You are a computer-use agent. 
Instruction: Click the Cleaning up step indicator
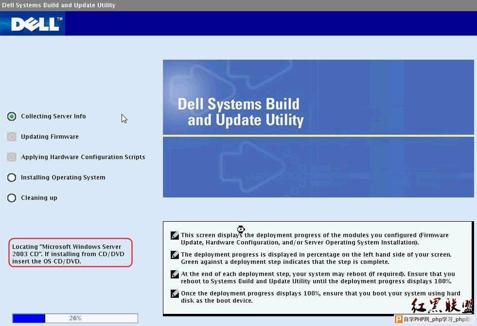(12, 198)
